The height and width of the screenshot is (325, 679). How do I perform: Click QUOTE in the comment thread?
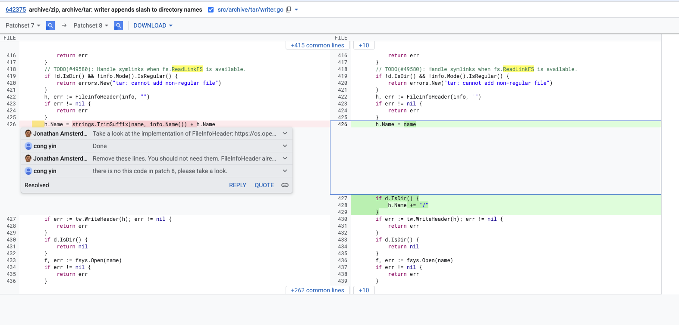(264, 185)
